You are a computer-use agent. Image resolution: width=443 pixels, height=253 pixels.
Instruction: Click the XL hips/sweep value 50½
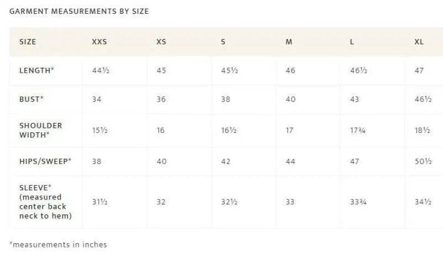click(423, 162)
